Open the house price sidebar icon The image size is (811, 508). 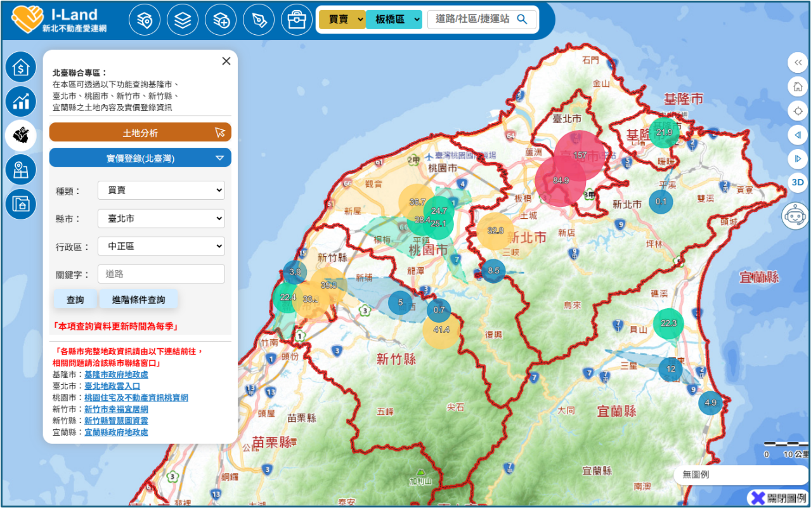[21, 67]
